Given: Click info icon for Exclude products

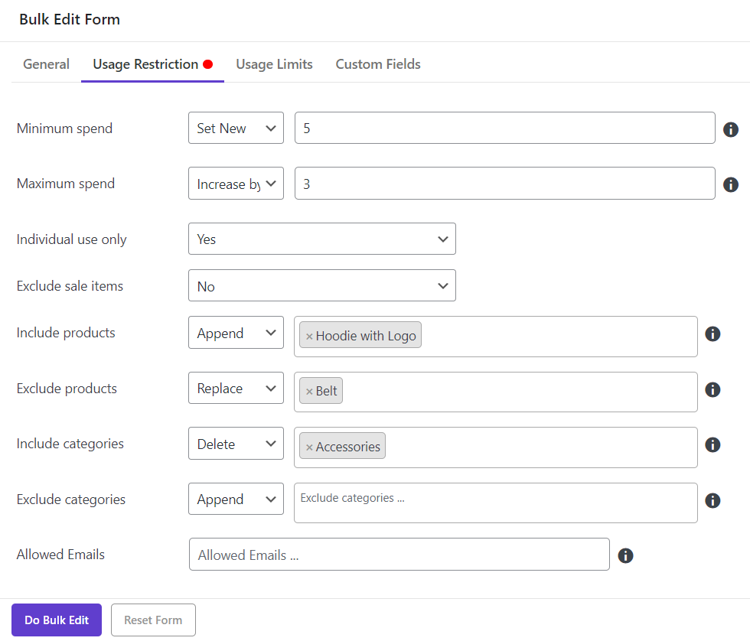Looking at the screenshot, I should point(712,389).
